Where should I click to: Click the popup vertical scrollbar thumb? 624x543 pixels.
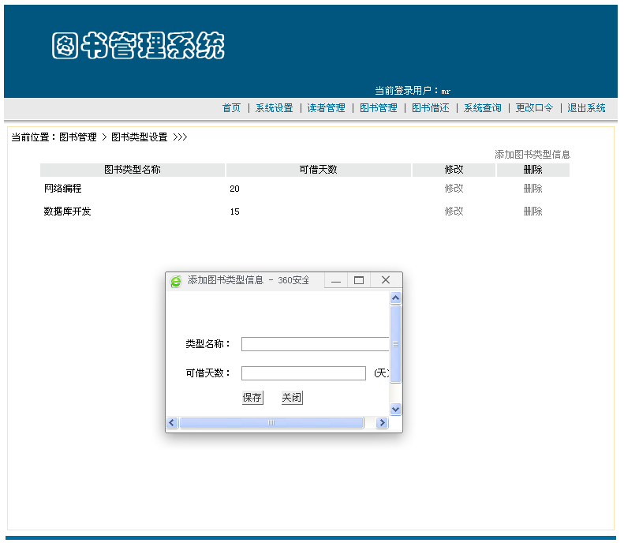point(395,344)
